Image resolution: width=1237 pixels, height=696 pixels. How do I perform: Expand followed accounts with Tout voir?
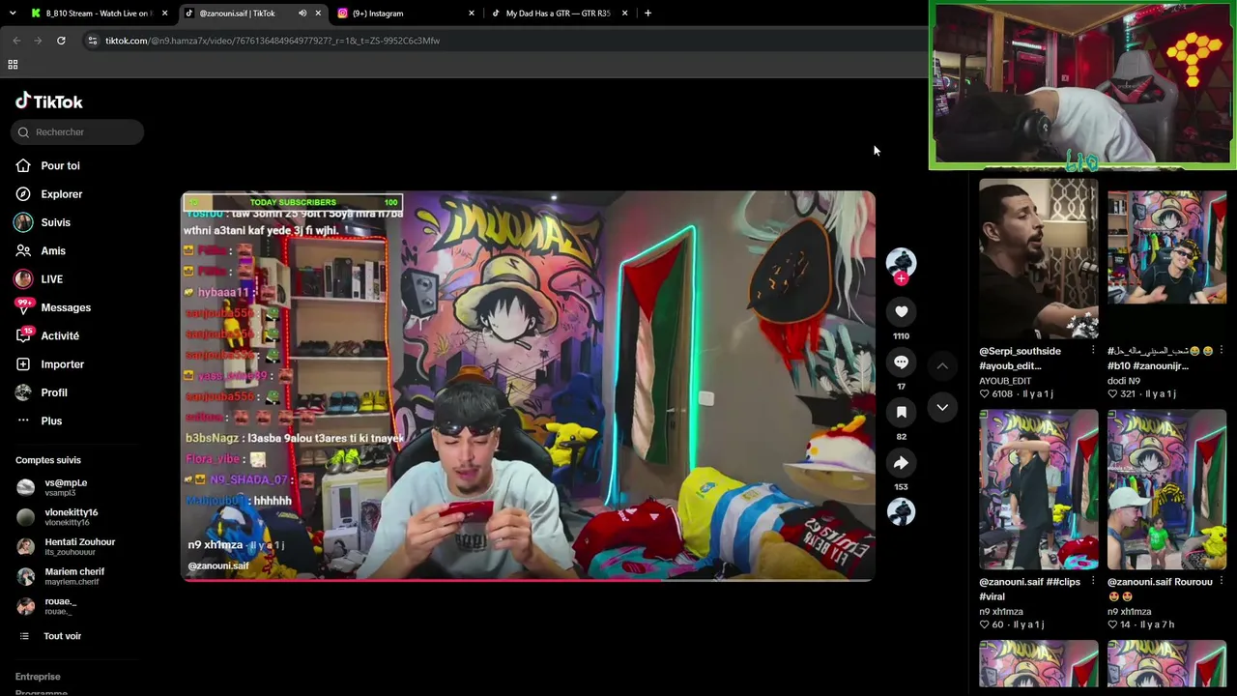coord(62,636)
